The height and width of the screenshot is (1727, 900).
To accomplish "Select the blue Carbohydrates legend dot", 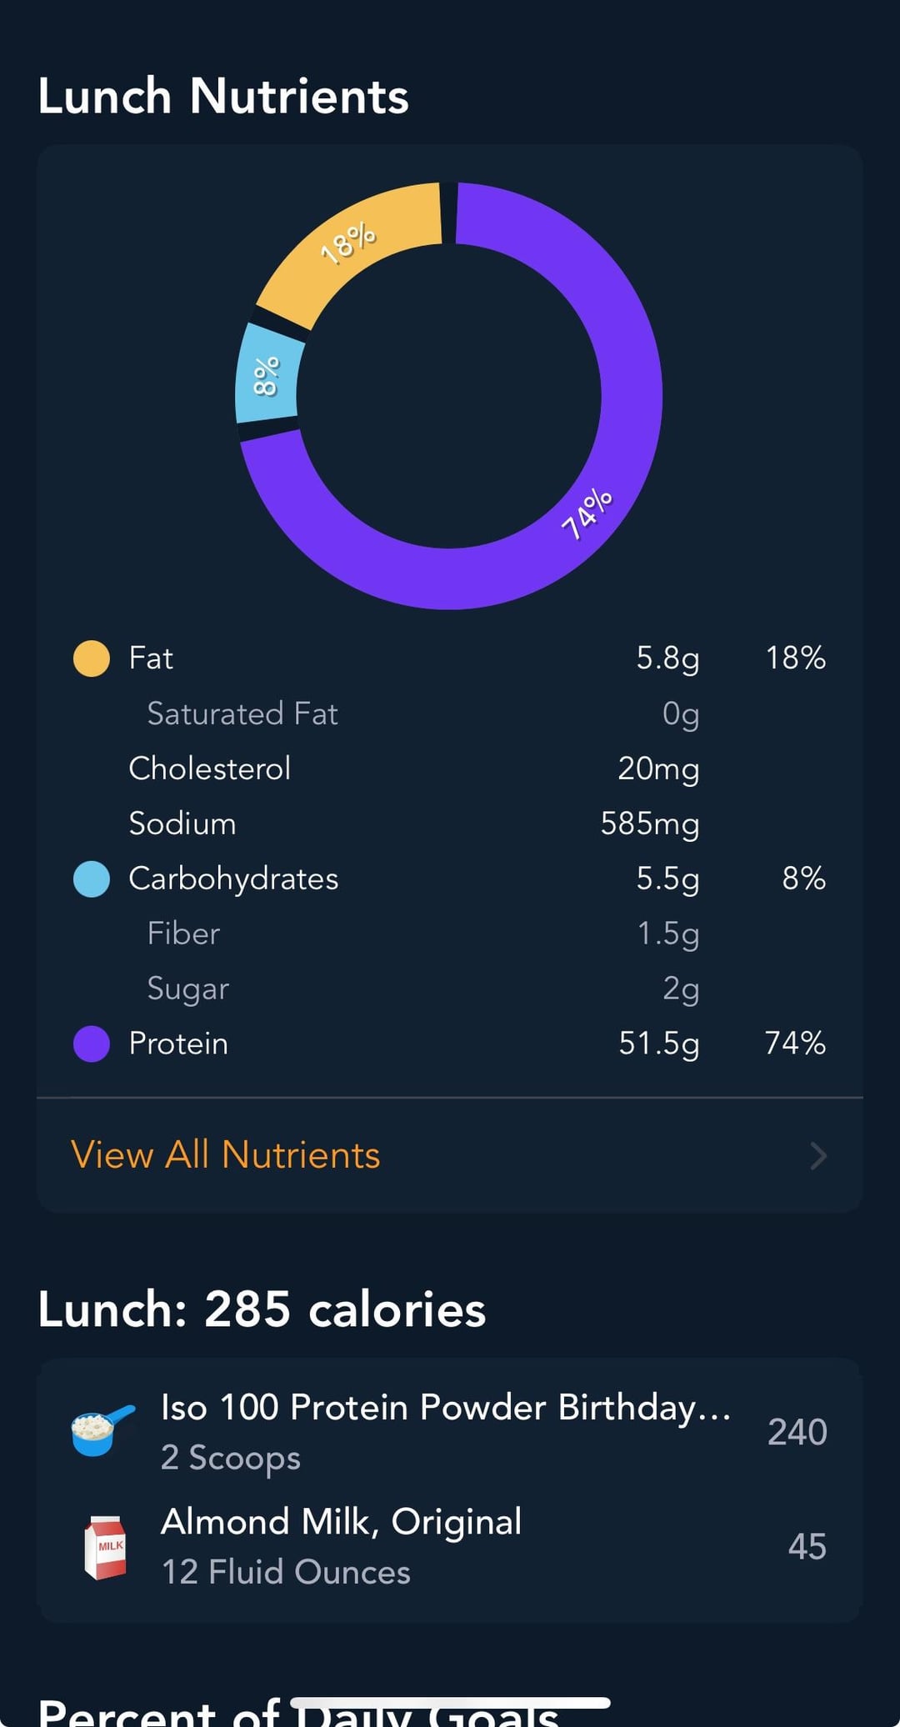I will [x=92, y=879].
